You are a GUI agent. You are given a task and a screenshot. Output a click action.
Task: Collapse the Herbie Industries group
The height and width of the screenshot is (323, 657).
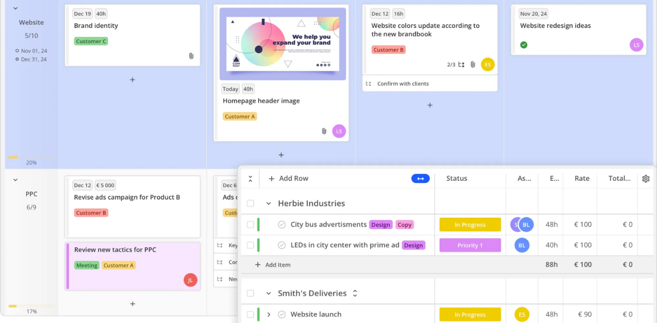pyautogui.click(x=268, y=203)
